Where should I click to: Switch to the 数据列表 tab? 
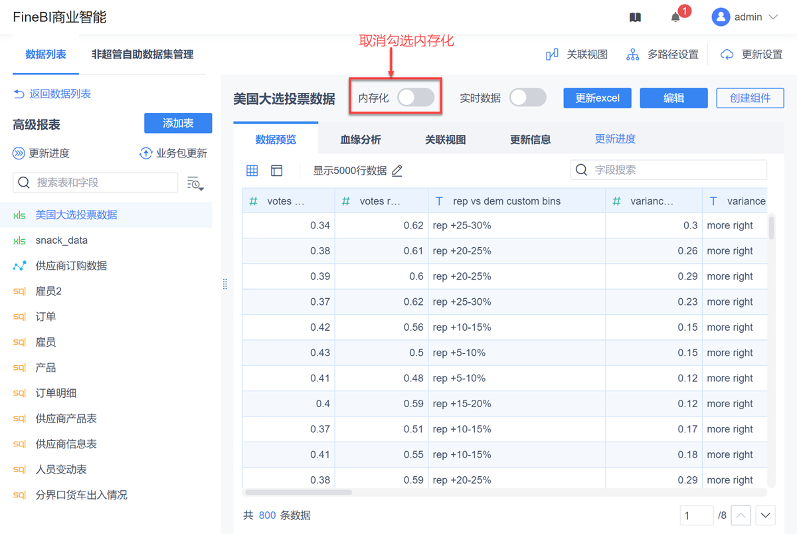(x=46, y=54)
